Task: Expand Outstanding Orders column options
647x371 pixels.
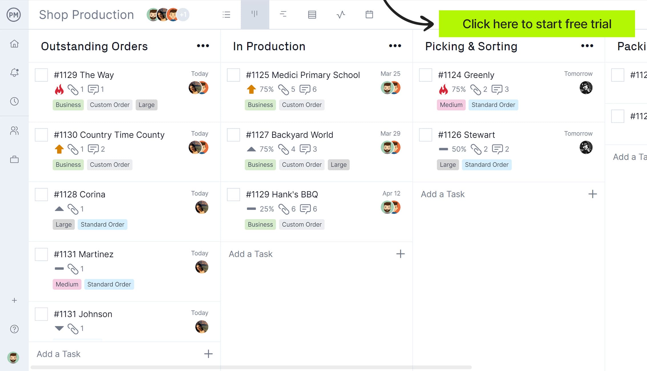Action: [x=203, y=46]
